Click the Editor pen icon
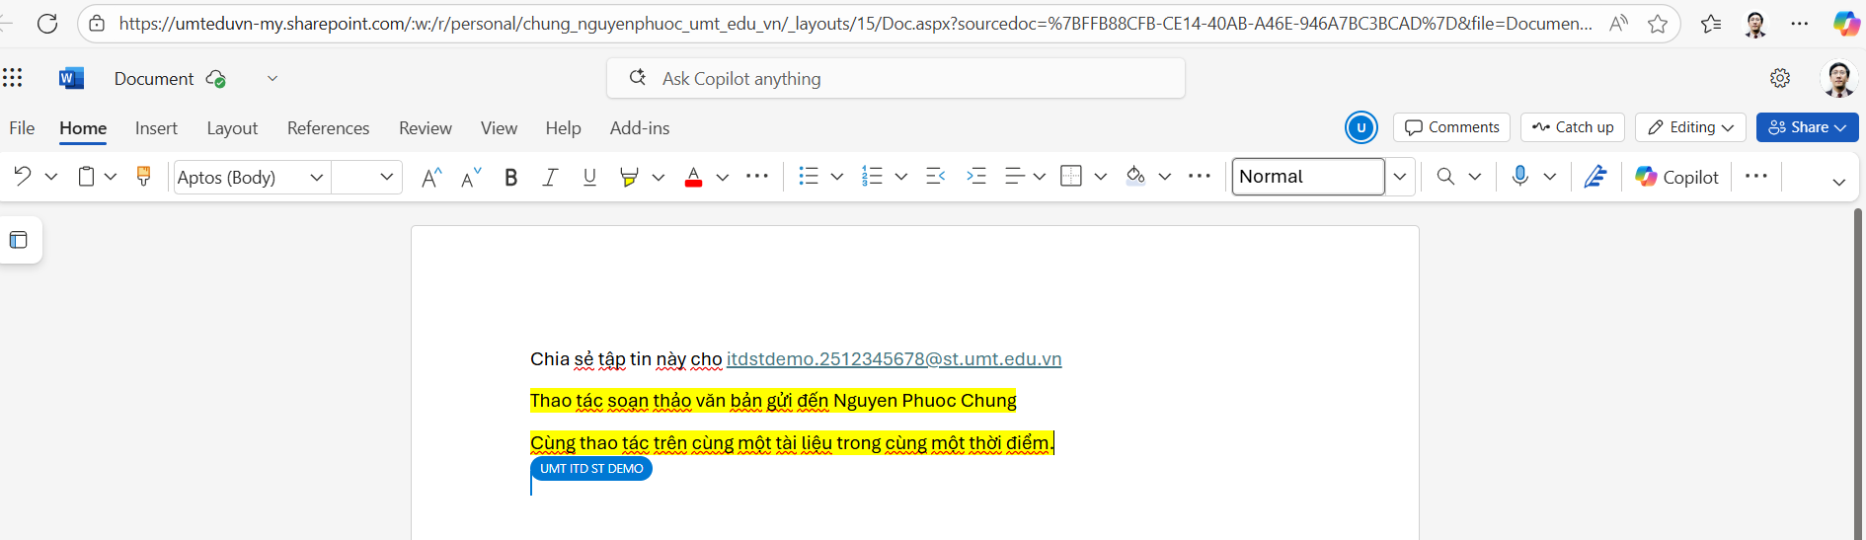This screenshot has height=540, width=1866. click(1594, 177)
